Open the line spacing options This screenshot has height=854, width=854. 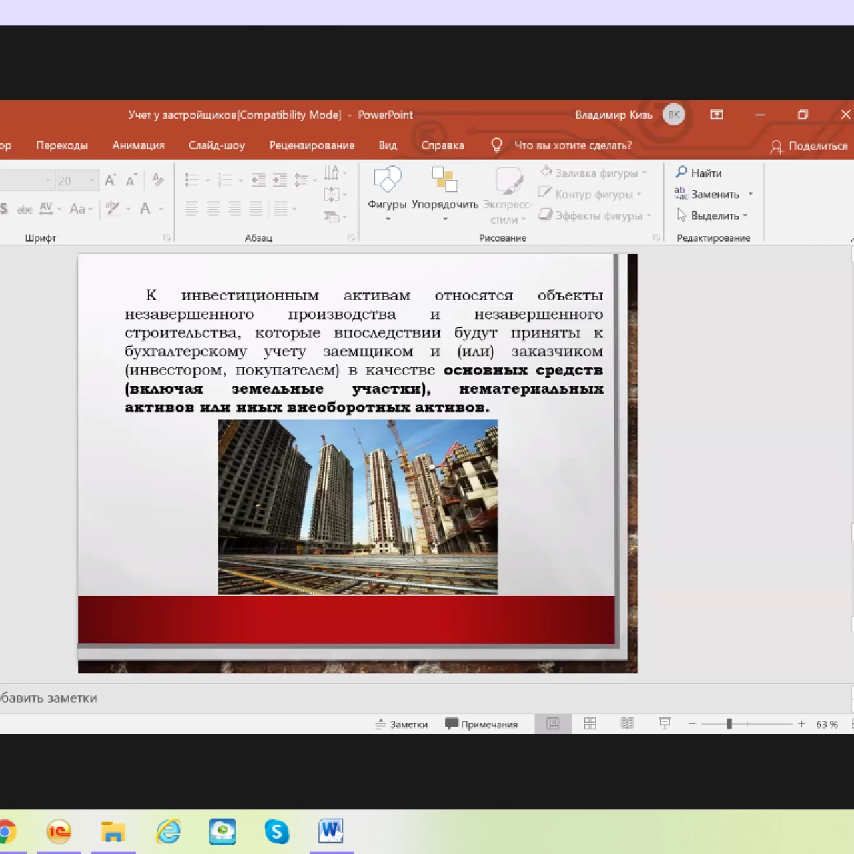click(x=304, y=180)
